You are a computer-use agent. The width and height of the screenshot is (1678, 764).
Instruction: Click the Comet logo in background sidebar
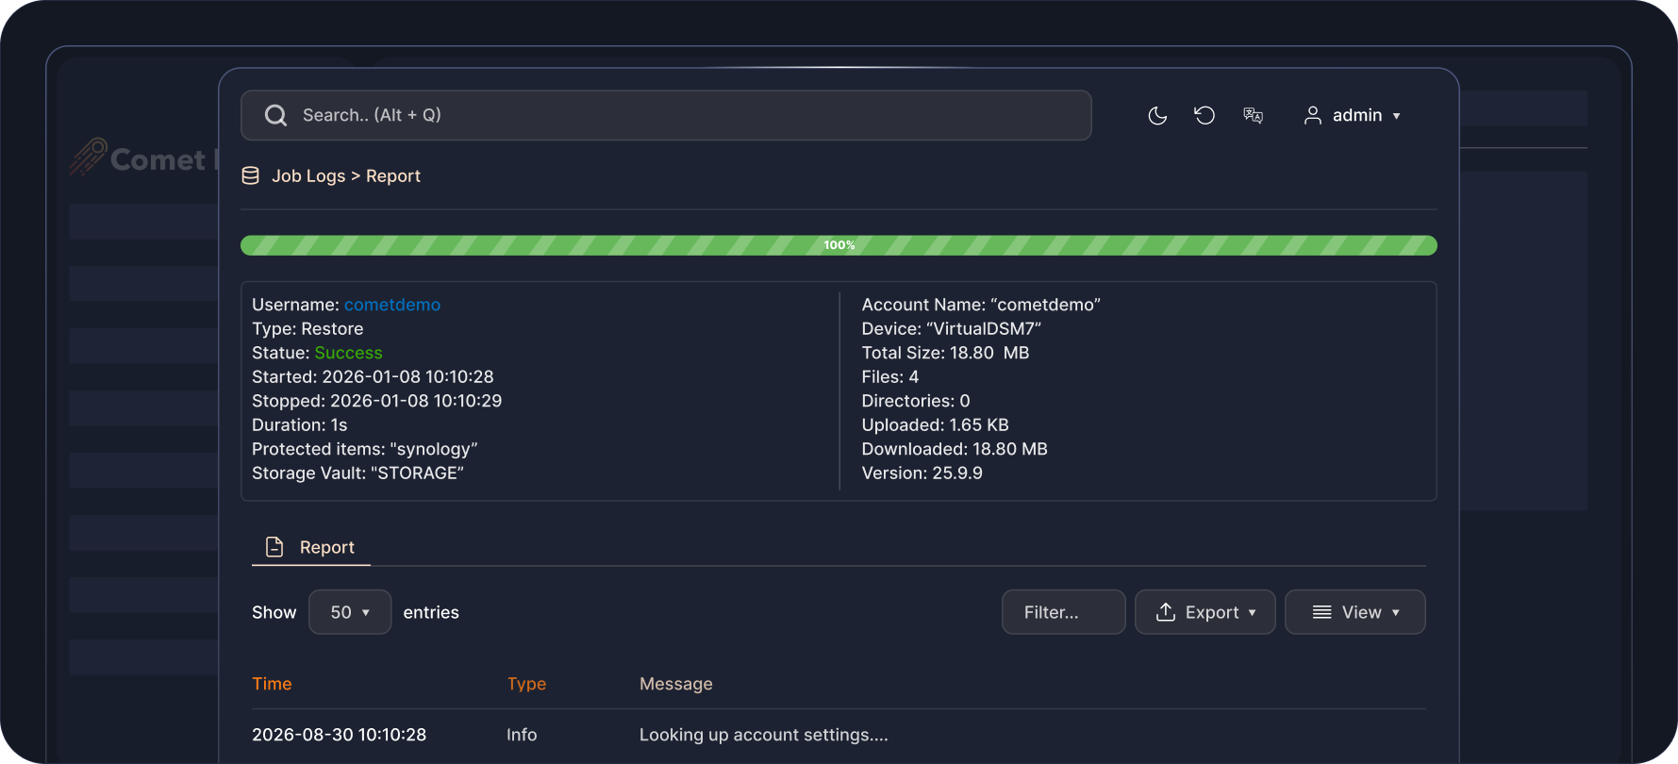click(x=141, y=158)
